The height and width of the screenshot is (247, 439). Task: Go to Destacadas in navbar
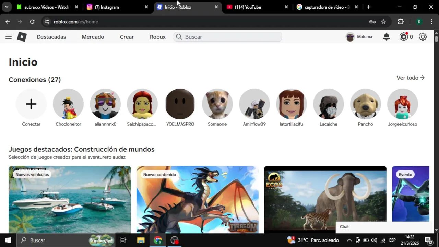[x=51, y=37]
